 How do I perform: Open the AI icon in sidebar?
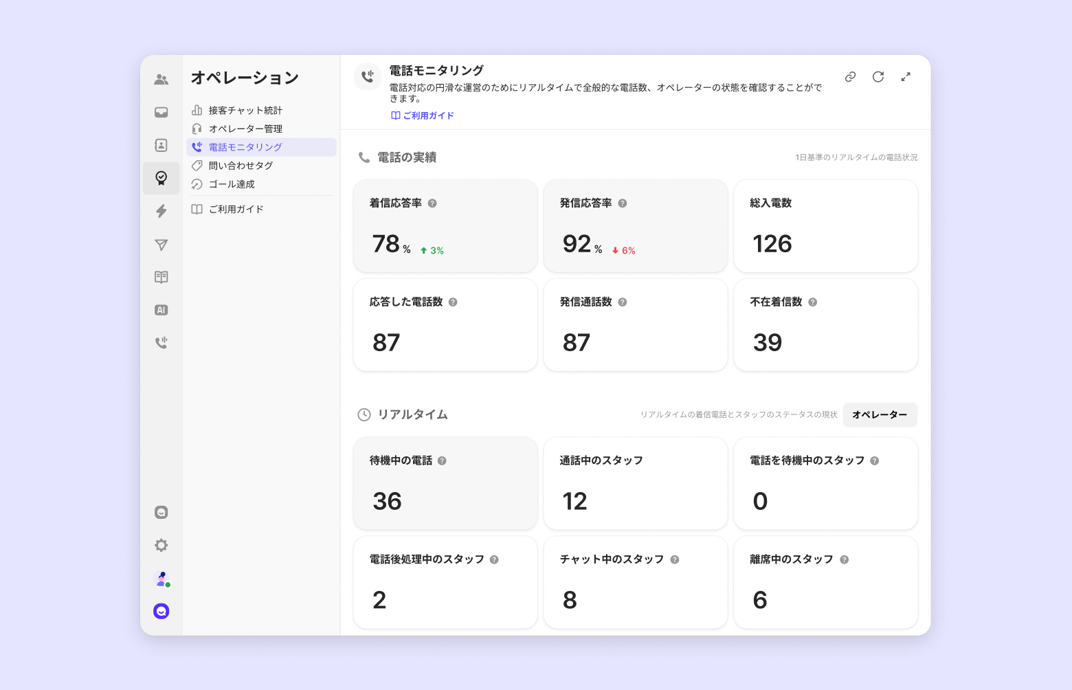click(161, 310)
